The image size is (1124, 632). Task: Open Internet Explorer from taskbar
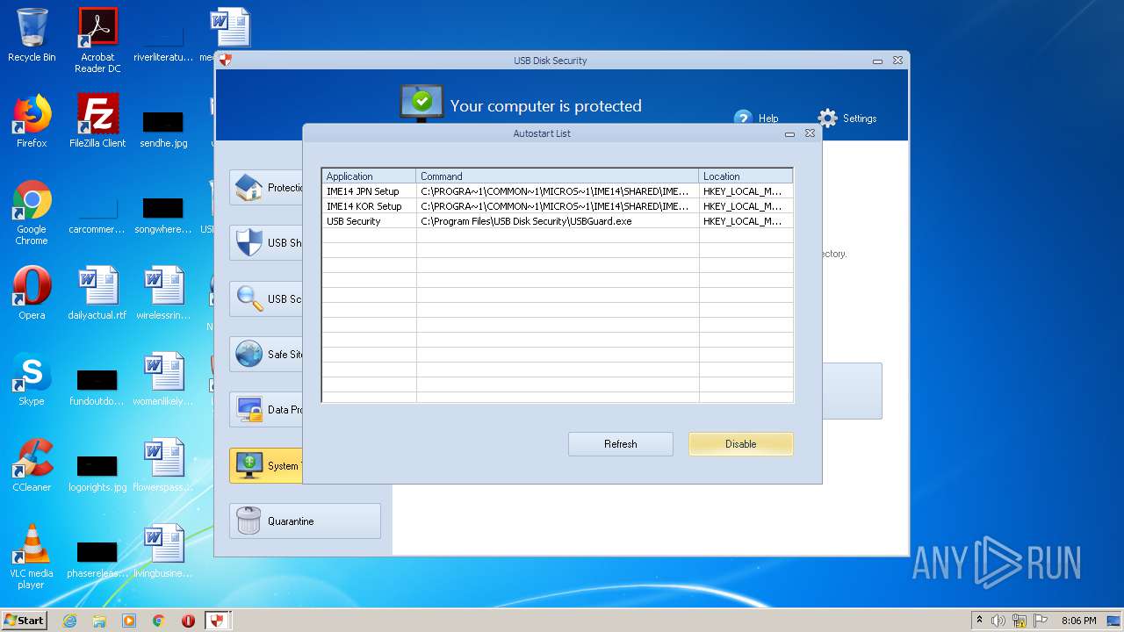[x=69, y=621]
